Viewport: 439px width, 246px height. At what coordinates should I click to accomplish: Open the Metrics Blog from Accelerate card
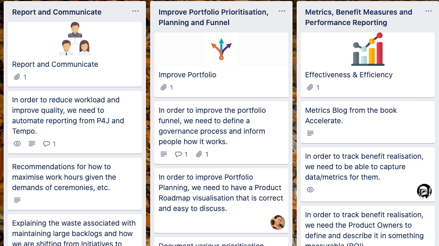351,115
